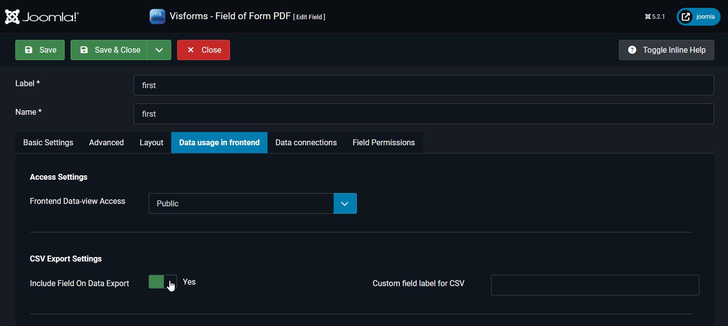Click the disk icon on the Save button
This screenshot has width=728, height=326.
pos(29,50)
